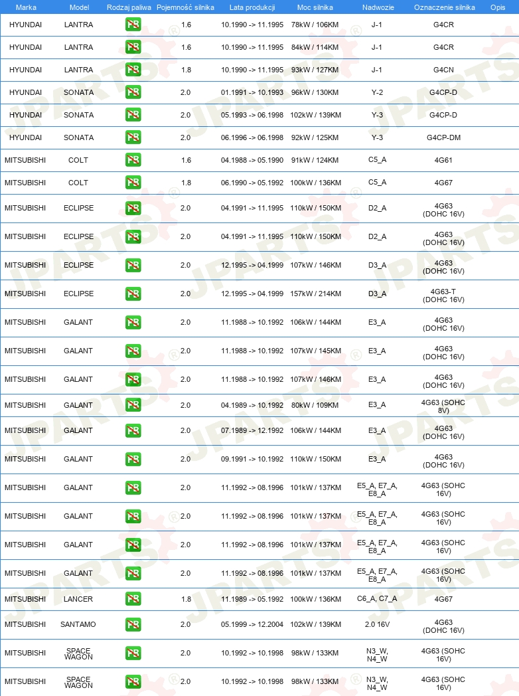Image resolution: width=519 pixels, height=696 pixels.
Task: Click fuel icon in COLT 1.8 row
Action: click(133, 183)
